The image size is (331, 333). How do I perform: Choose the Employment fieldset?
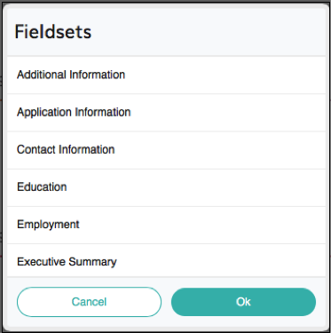click(166, 225)
